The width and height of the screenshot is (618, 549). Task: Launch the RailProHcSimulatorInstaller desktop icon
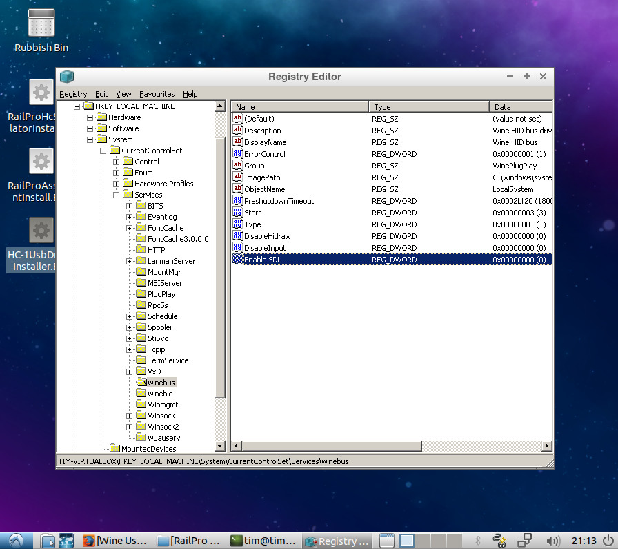(x=41, y=92)
